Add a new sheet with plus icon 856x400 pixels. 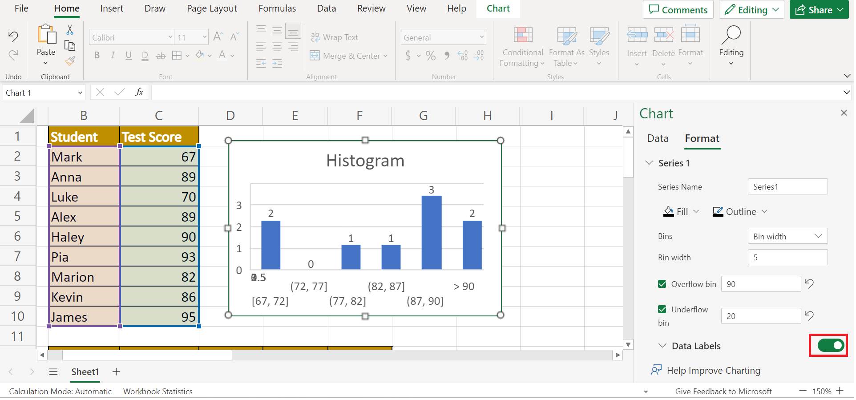click(116, 372)
